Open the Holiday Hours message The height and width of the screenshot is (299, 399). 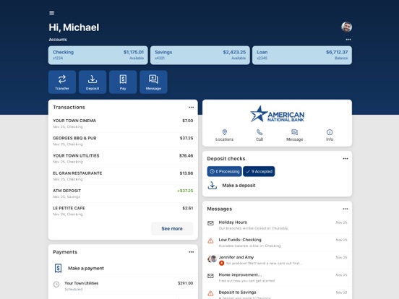coord(277,225)
